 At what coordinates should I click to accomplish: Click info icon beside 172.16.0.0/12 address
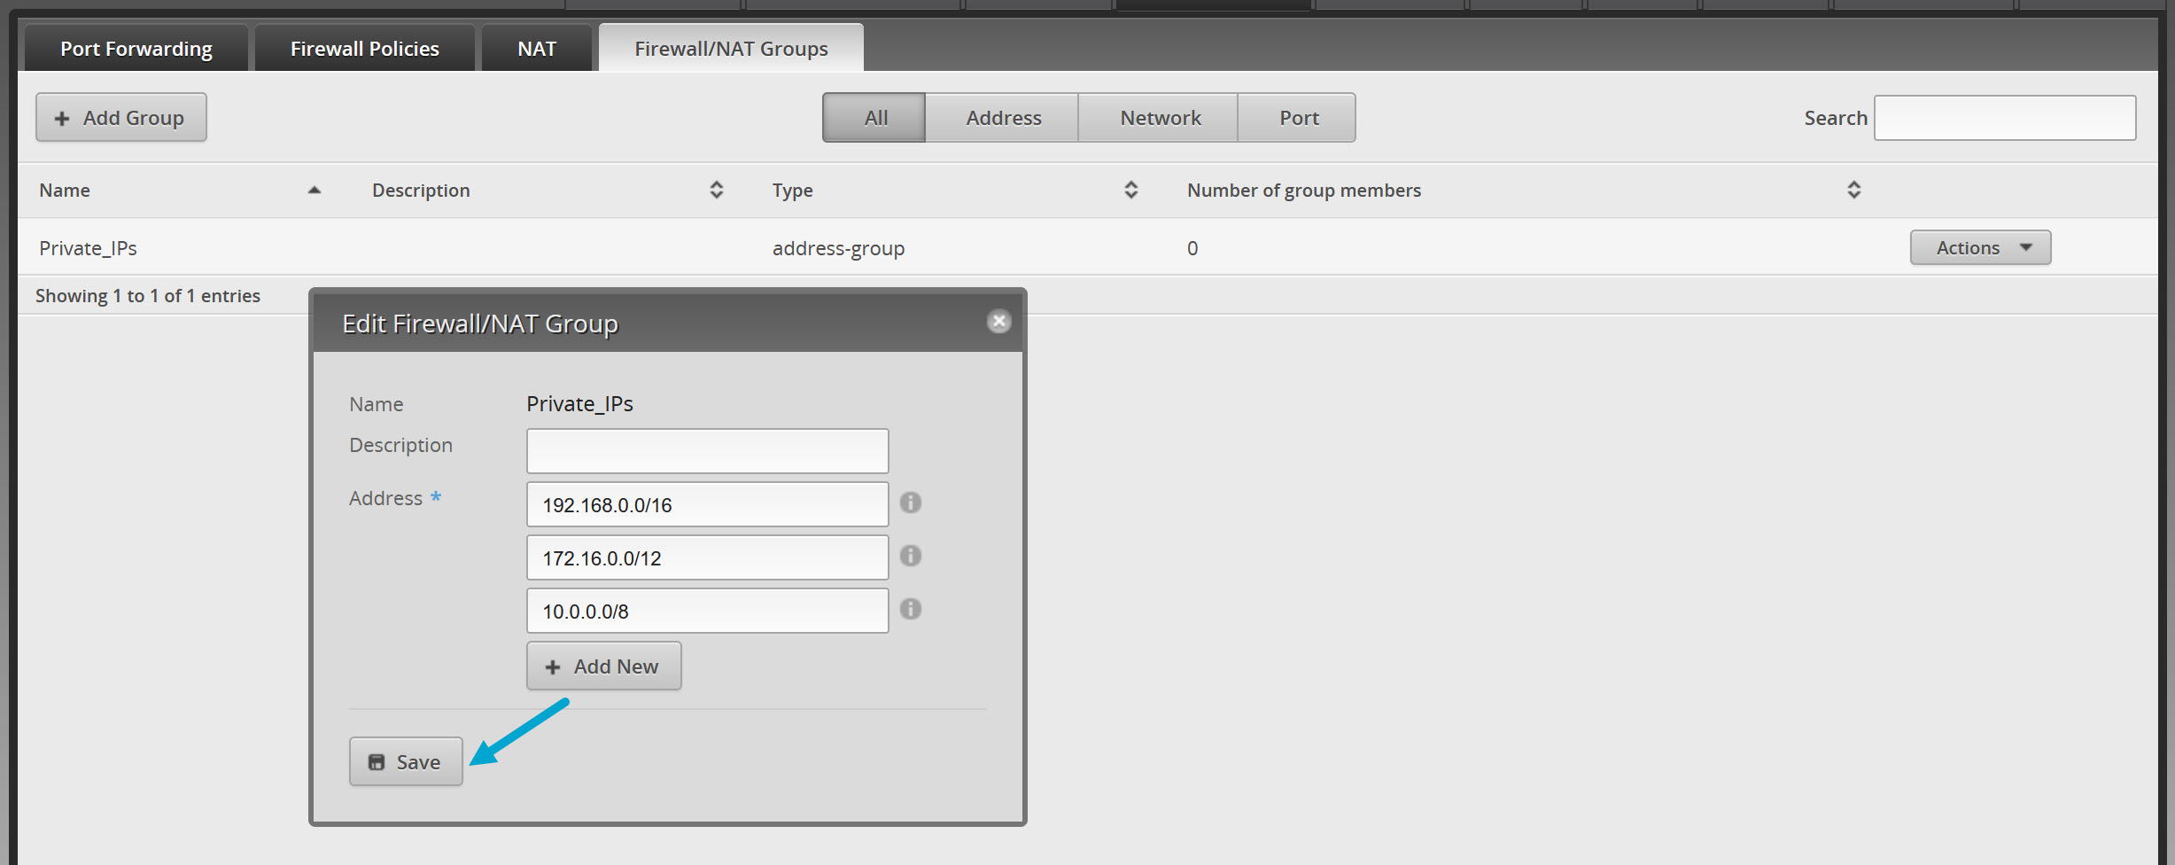click(x=910, y=557)
